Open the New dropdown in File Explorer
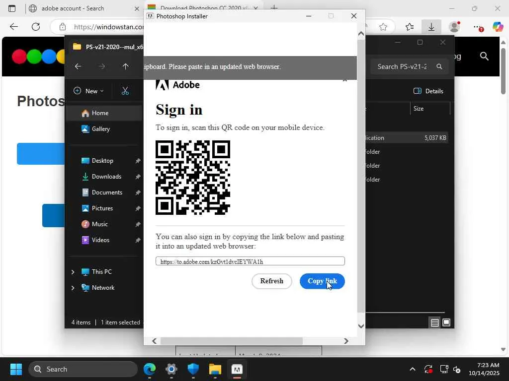Image resolution: width=509 pixels, height=381 pixels. coord(88,91)
